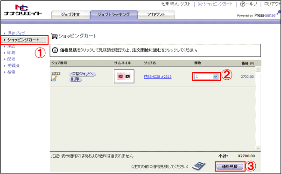Screen dimensions: 281x174
Task: Click the price 2700.00 in job row
Action: pos(247,77)
